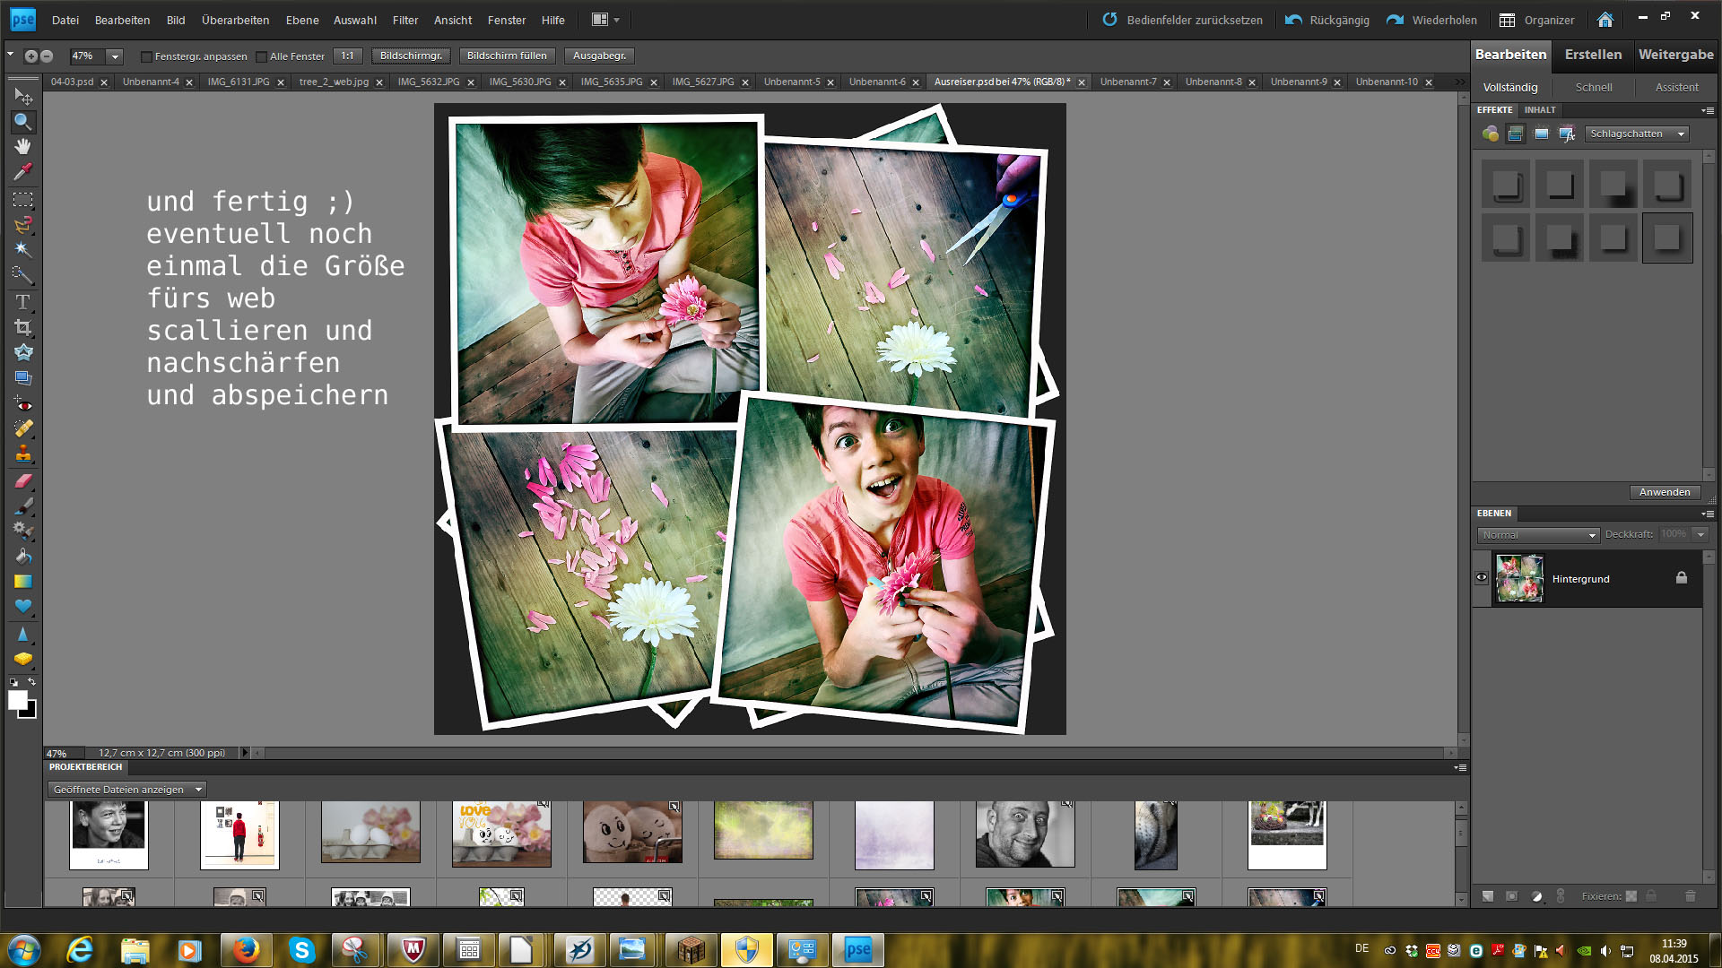Select the Hand tool

point(23,146)
